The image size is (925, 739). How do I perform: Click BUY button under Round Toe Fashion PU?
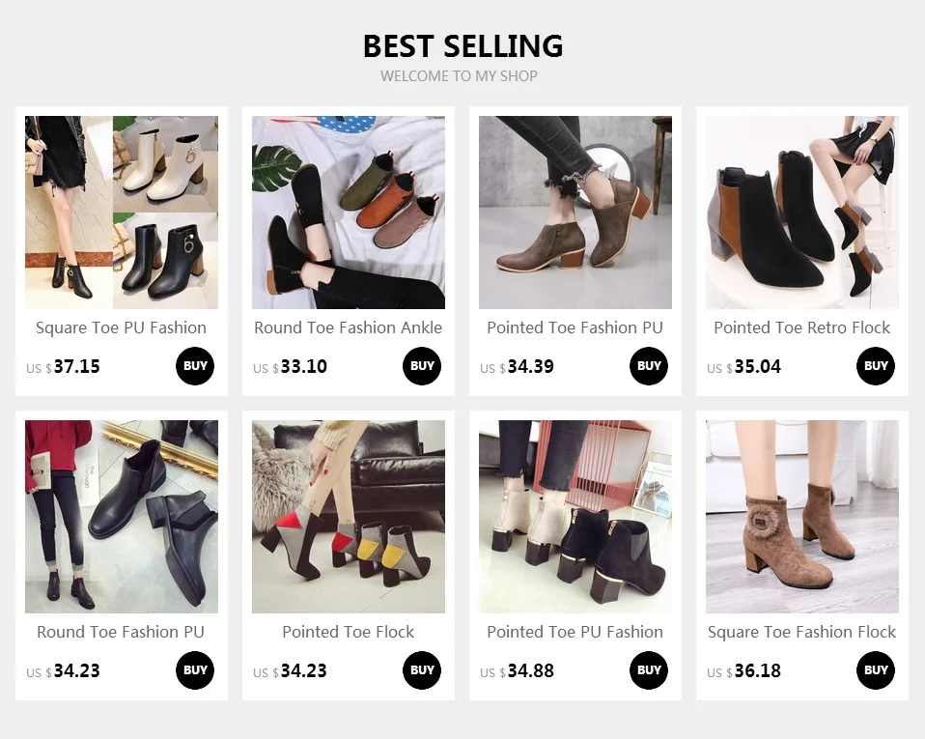point(195,670)
